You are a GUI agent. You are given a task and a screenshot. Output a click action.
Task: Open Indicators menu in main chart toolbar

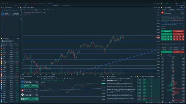click(50, 10)
